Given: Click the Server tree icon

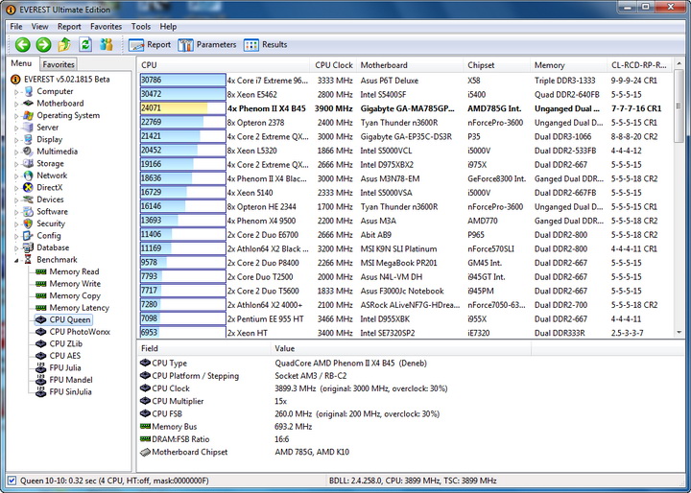Looking at the screenshot, I should coord(28,128).
